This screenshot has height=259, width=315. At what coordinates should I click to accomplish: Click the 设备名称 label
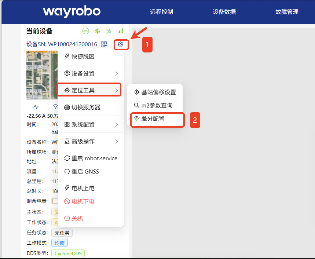point(38,142)
